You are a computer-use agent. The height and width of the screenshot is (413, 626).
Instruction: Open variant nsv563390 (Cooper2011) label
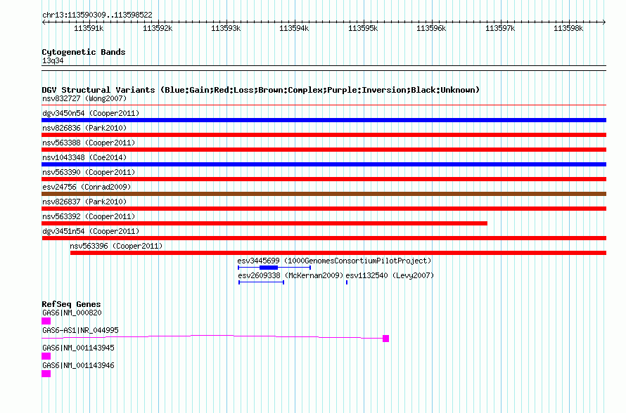(x=89, y=172)
